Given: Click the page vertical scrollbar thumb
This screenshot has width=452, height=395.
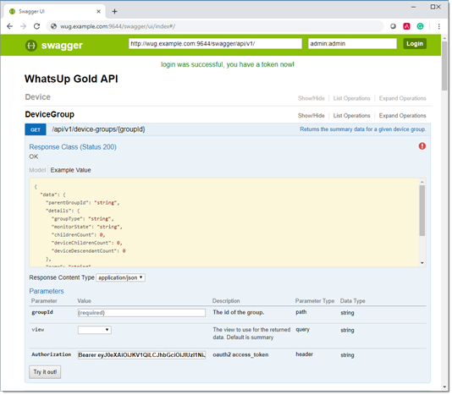Looking at the screenshot, I should pyautogui.click(x=444, y=66).
